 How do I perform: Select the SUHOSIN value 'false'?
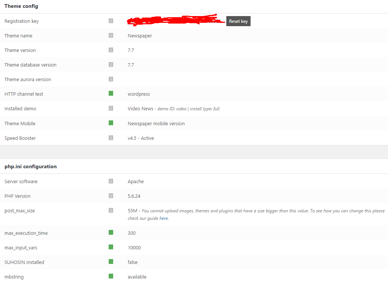(133, 262)
